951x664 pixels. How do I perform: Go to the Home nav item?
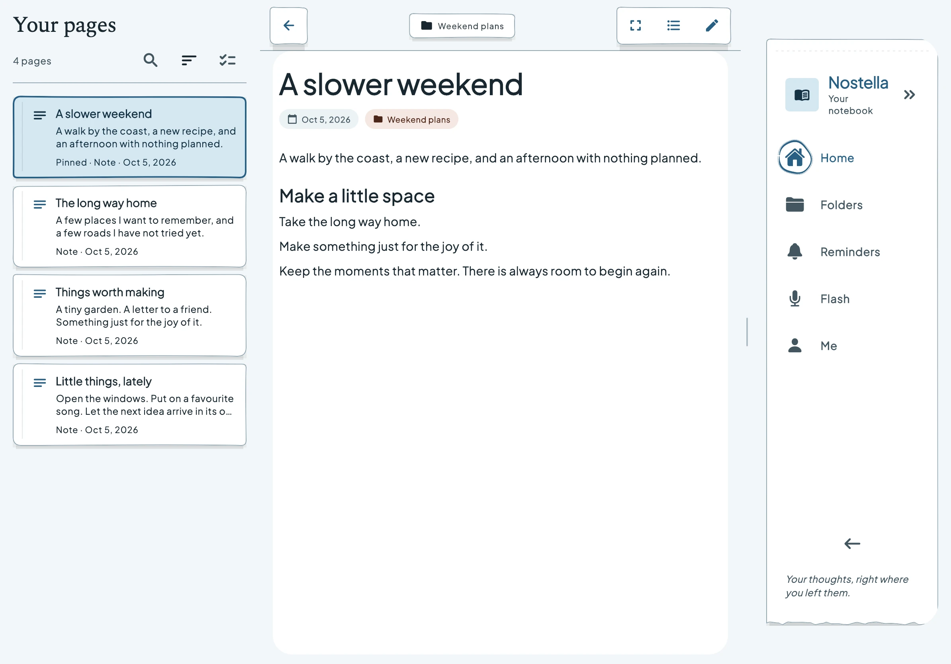[x=852, y=158]
